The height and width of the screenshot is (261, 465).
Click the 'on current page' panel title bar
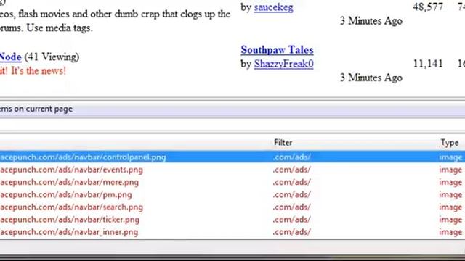pos(232,109)
